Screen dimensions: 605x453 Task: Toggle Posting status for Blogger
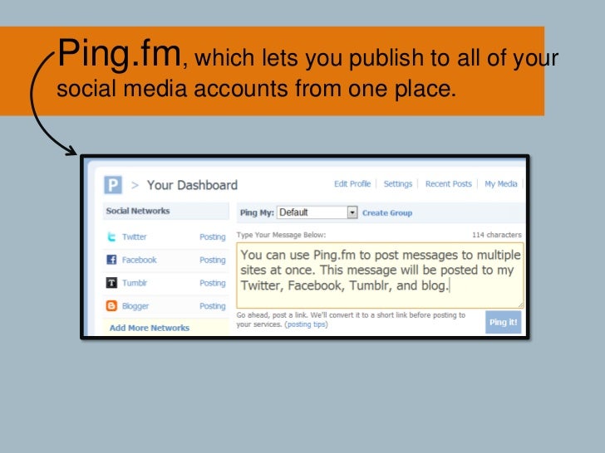click(213, 306)
